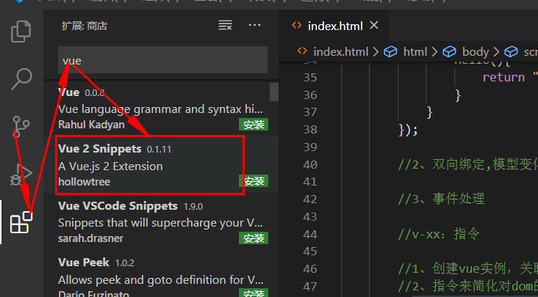Expand the html breadcrumb item

click(415, 51)
